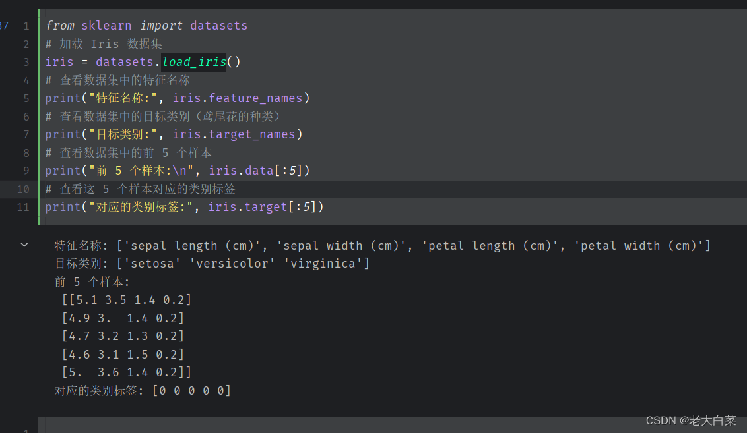Image resolution: width=747 pixels, height=433 pixels.
Task: Click the comment '# 查看这 5 个样本对应的类别标签'
Action: click(140, 189)
